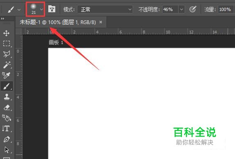
Task: Click the ruler origin corner box
Action: tap(19, 31)
